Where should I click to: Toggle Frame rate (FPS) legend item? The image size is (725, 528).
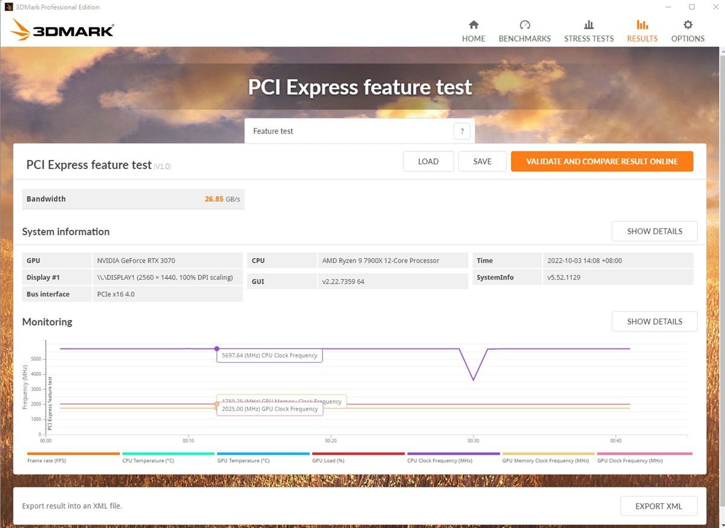click(x=74, y=457)
